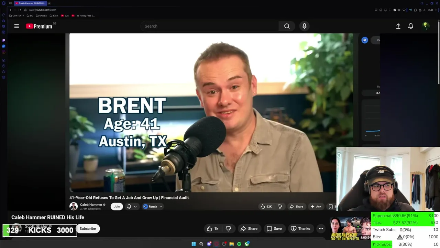The height and width of the screenshot is (248, 440).
Task: Open Messenger in browser sidebar
Action: coord(3,46)
